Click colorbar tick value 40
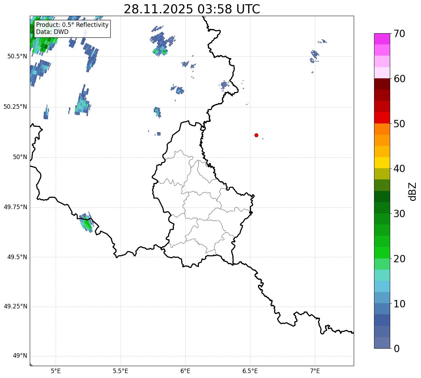This screenshot has width=421, height=378. coord(399,169)
